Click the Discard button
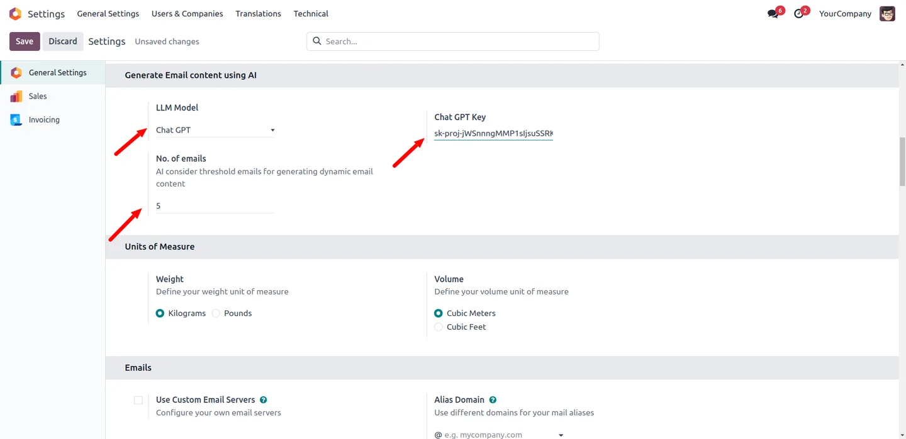Viewport: 906px width, 439px height. pyautogui.click(x=63, y=41)
